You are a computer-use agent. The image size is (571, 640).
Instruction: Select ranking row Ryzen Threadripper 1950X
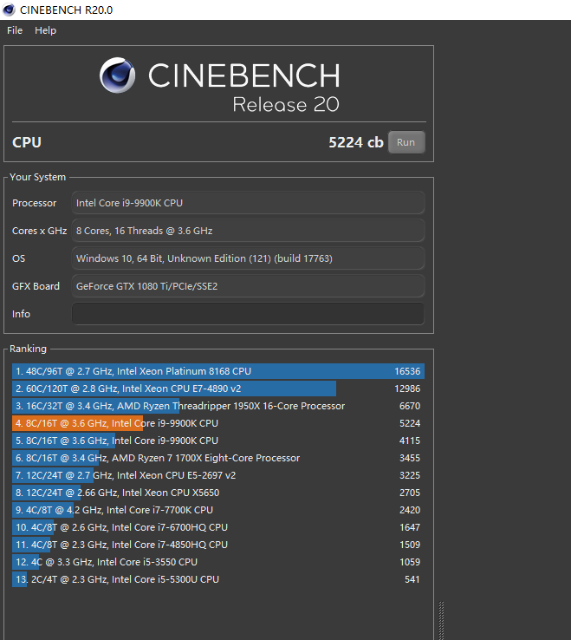tap(218, 406)
